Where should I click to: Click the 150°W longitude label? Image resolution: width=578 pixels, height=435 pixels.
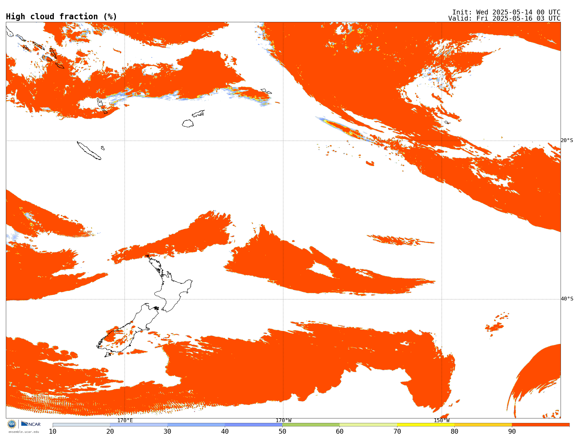click(442, 420)
